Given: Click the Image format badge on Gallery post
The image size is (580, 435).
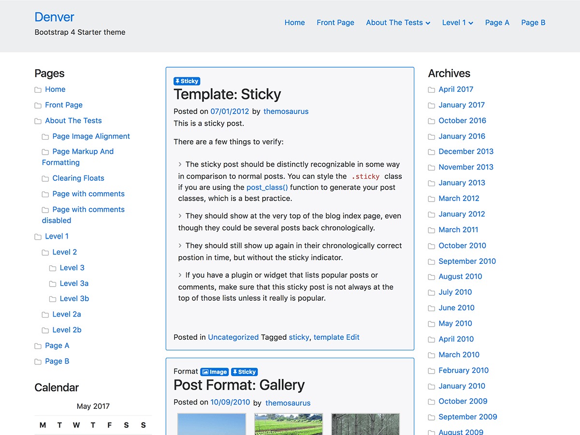Looking at the screenshot, I should [x=215, y=372].
